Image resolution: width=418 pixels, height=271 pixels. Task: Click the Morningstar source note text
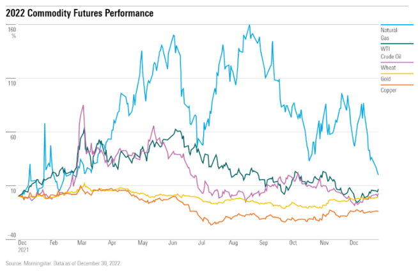[x=63, y=263]
